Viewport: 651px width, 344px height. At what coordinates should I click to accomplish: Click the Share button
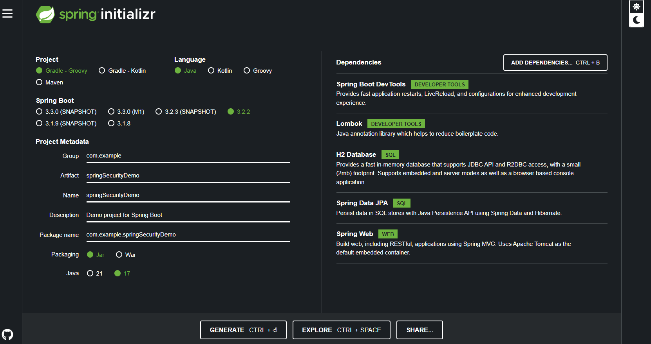coord(420,330)
